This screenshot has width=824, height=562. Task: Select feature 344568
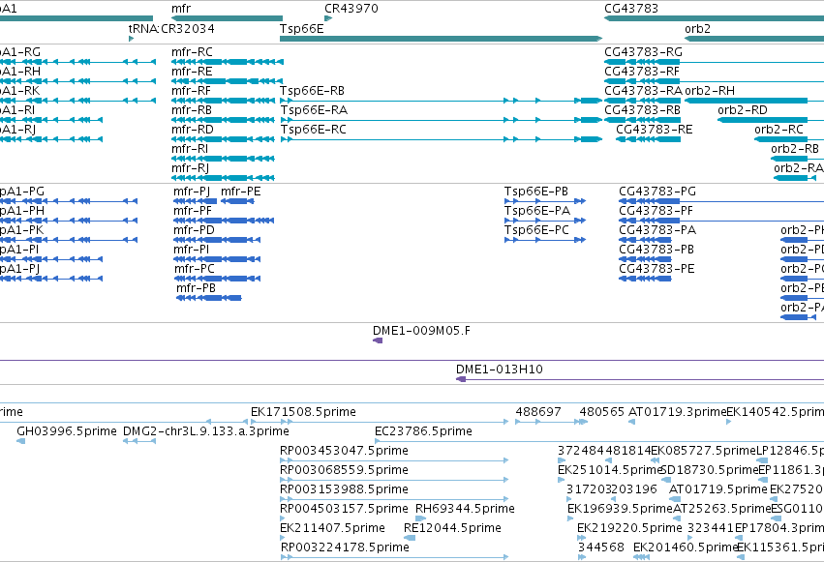pos(581,557)
